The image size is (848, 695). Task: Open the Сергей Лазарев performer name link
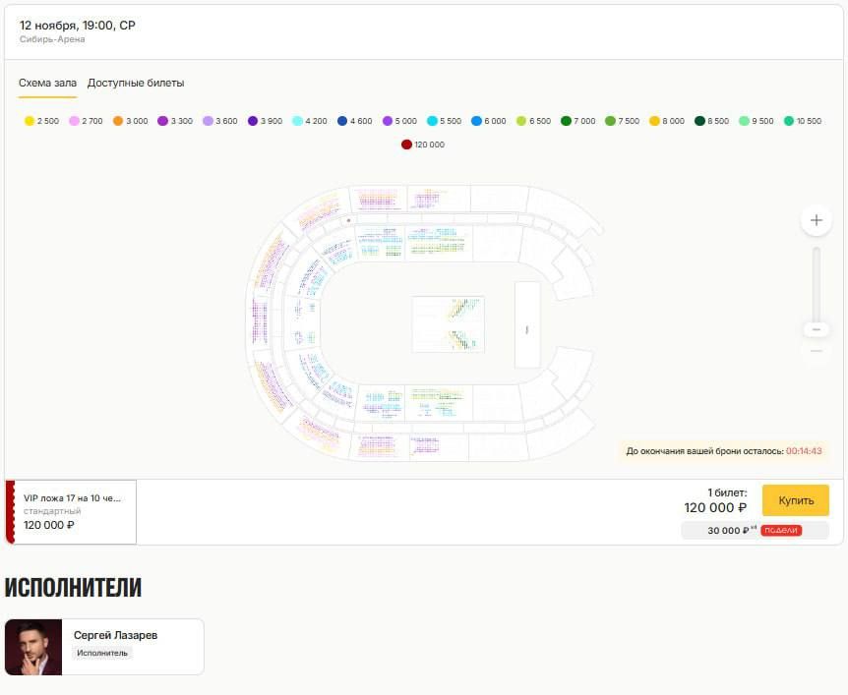(x=115, y=635)
